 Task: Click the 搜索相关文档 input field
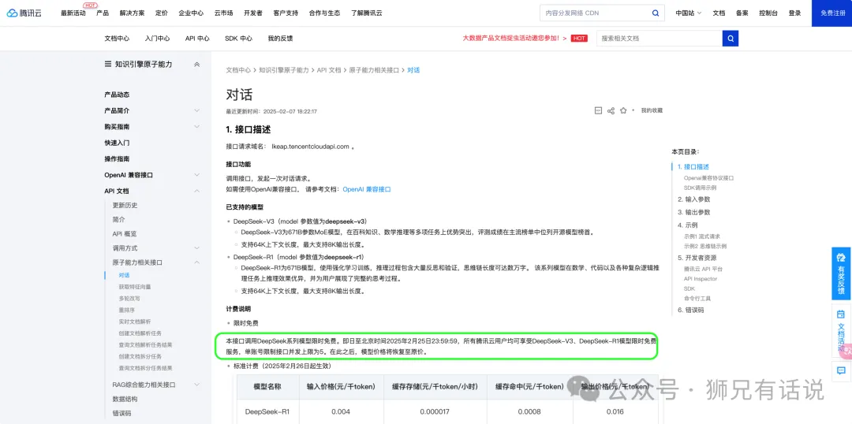tap(659, 39)
